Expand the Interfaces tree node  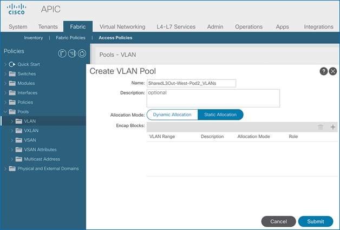[x=5, y=93]
